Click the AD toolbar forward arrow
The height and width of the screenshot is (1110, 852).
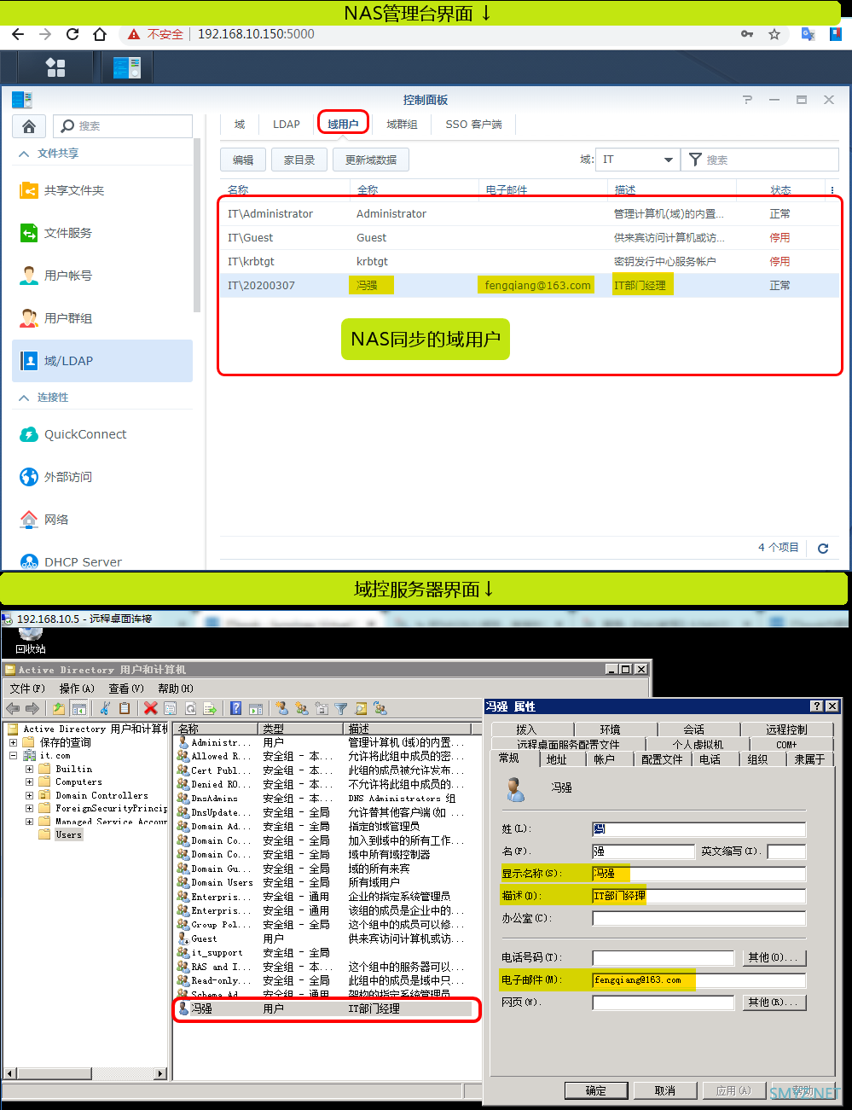[x=32, y=708]
